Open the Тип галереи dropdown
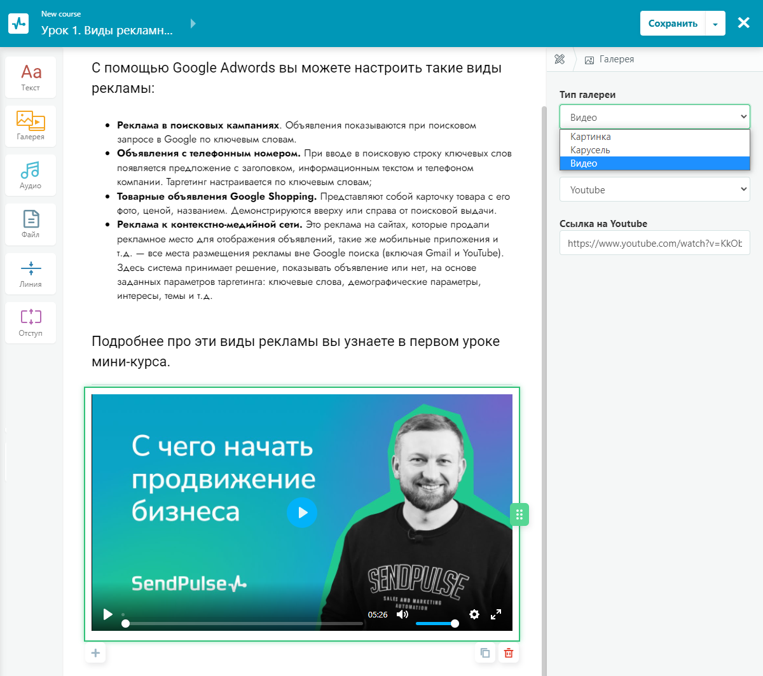Screen dimensions: 763x676 pyautogui.click(x=655, y=117)
